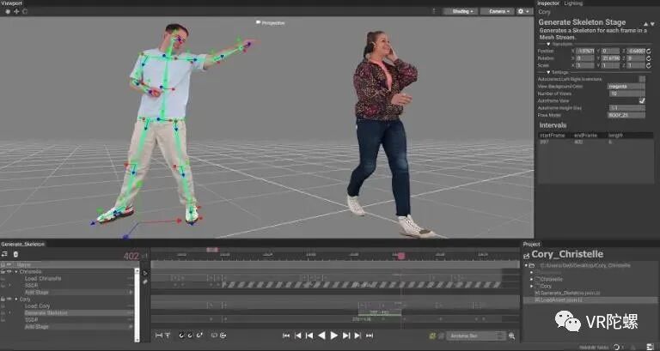
Task: Open Pose Model dropdown
Action: pyautogui.click(x=626, y=115)
